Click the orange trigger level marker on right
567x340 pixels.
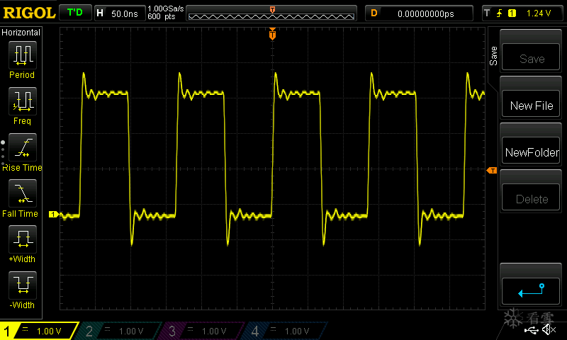coord(492,170)
